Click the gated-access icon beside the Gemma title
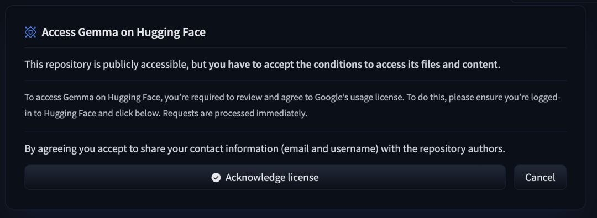This screenshot has height=218, width=597. (30, 33)
